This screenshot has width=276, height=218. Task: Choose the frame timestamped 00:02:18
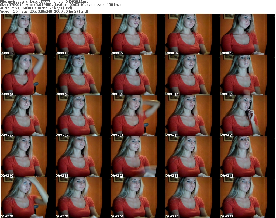[83, 157]
